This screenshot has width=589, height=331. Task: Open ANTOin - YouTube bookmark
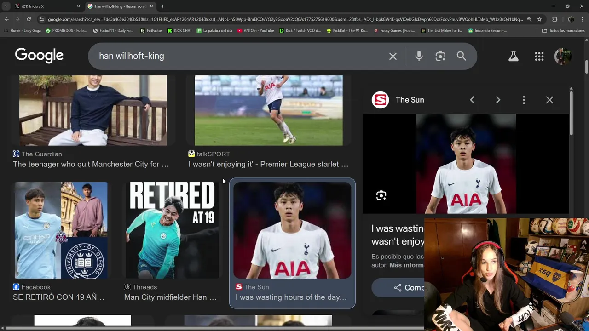tap(256, 31)
